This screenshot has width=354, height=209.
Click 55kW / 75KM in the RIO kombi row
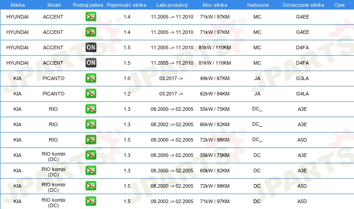[x=215, y=155]
